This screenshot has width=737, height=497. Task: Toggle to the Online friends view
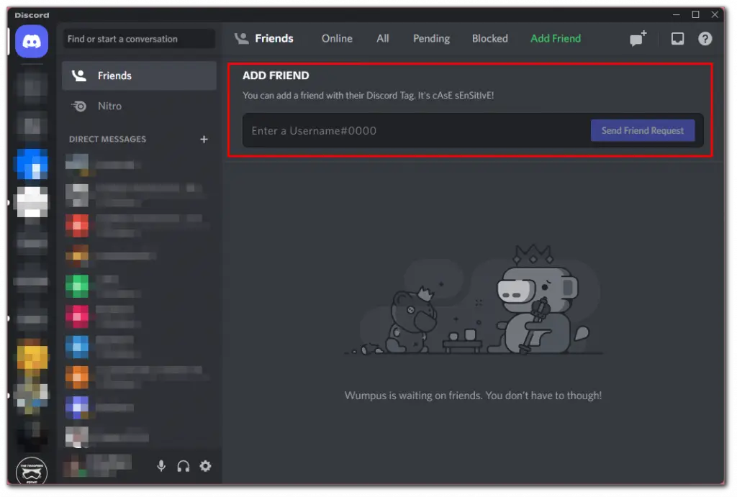click(336, 38)
